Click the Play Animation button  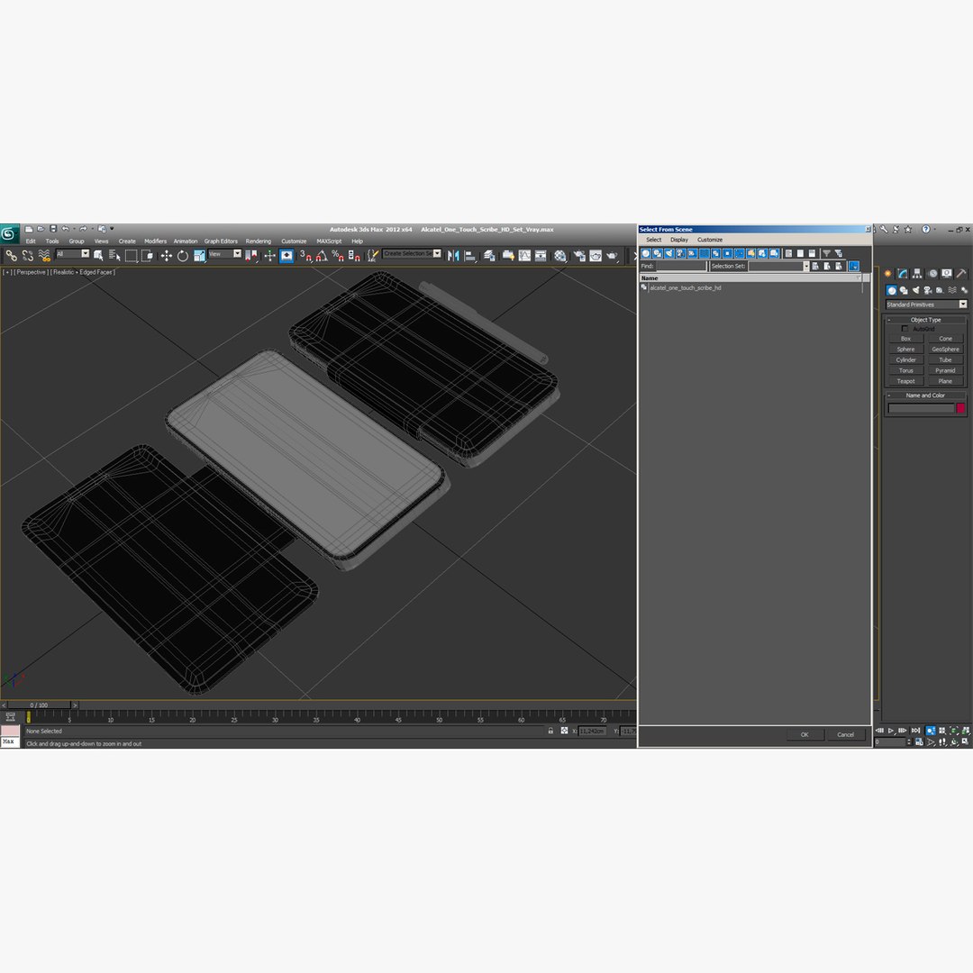coord(891,731)
